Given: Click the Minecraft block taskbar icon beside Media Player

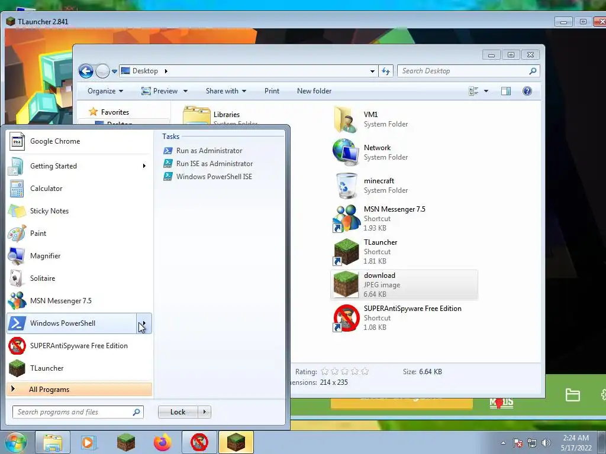Looking at the screenshot, I should point(125,442).
